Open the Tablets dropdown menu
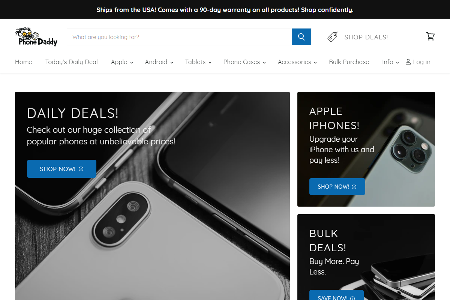The width and height of the screenshot is (450, 300). click(198, 62)
